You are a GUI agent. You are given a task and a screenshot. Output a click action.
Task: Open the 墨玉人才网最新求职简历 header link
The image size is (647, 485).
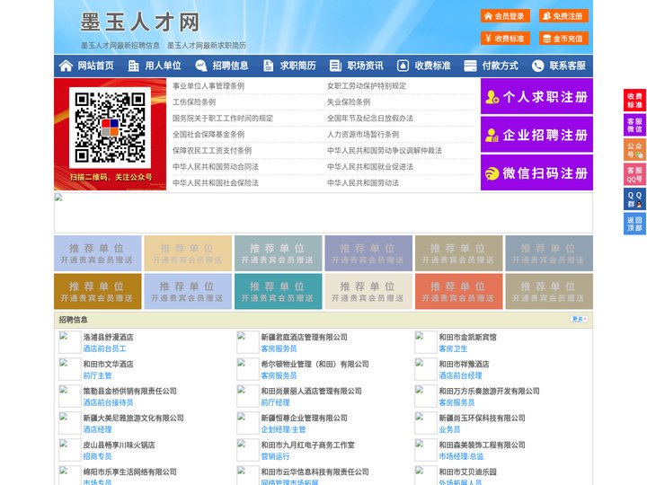coord(207,46)
